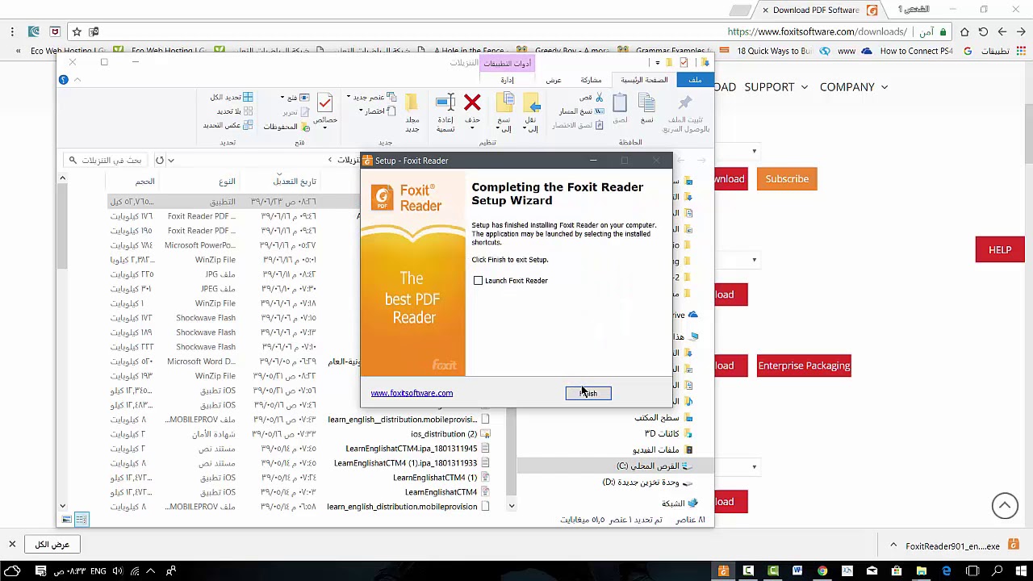
Task: Click Show all (عرض الكل) downloads button
Action: tap(52, 545)
